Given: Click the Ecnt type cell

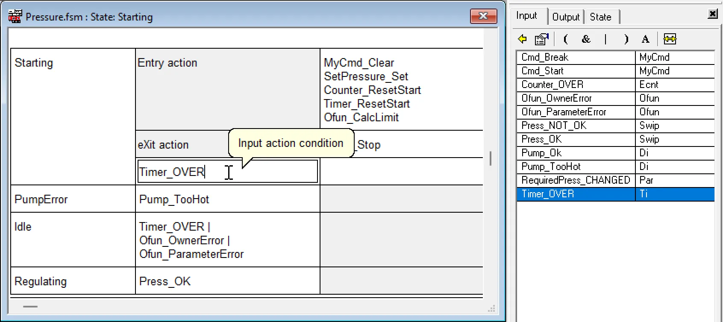Looking at the screenshot, I should pyautogui.click(x=675, y=85).
